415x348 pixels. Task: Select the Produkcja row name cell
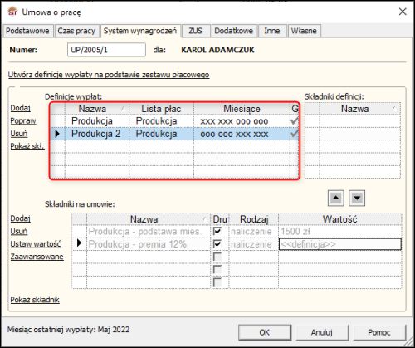[x=97, y=121]
